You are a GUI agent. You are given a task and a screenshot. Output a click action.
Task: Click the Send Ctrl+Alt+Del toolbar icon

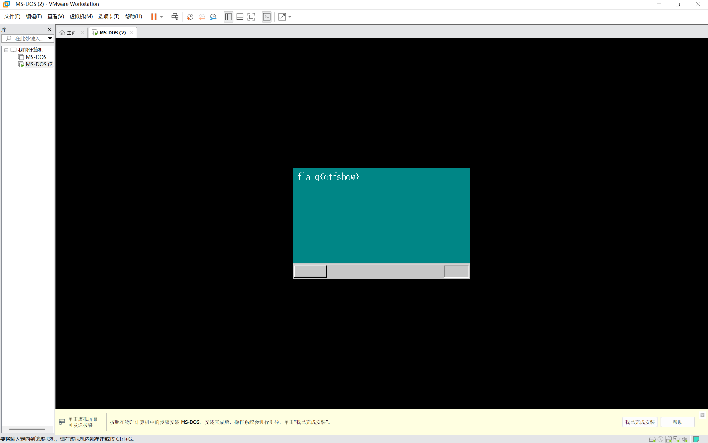[x=175, y=17]
